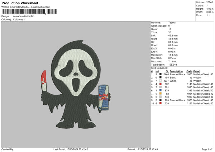Click the Color changes value 9

[169, 26]
